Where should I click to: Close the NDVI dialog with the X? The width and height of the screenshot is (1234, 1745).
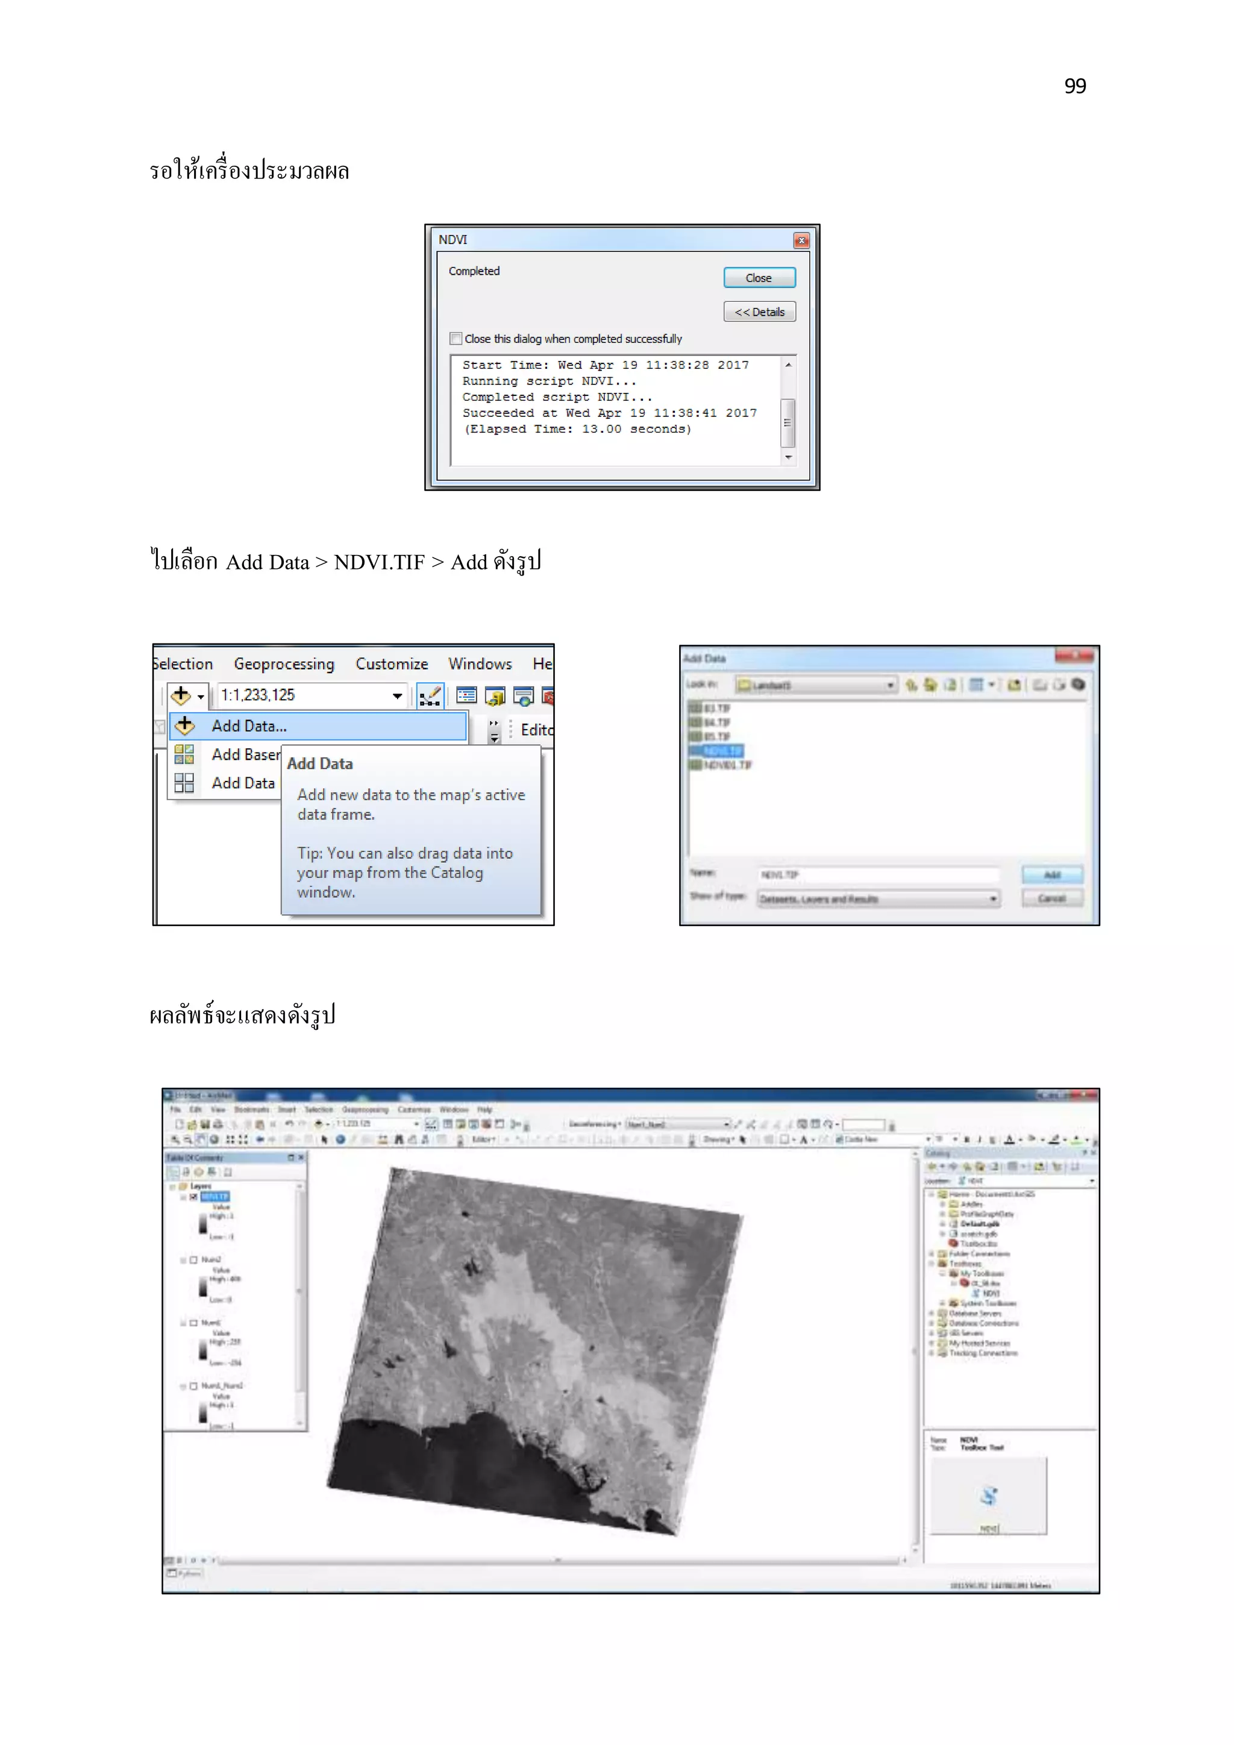[801, 240]
